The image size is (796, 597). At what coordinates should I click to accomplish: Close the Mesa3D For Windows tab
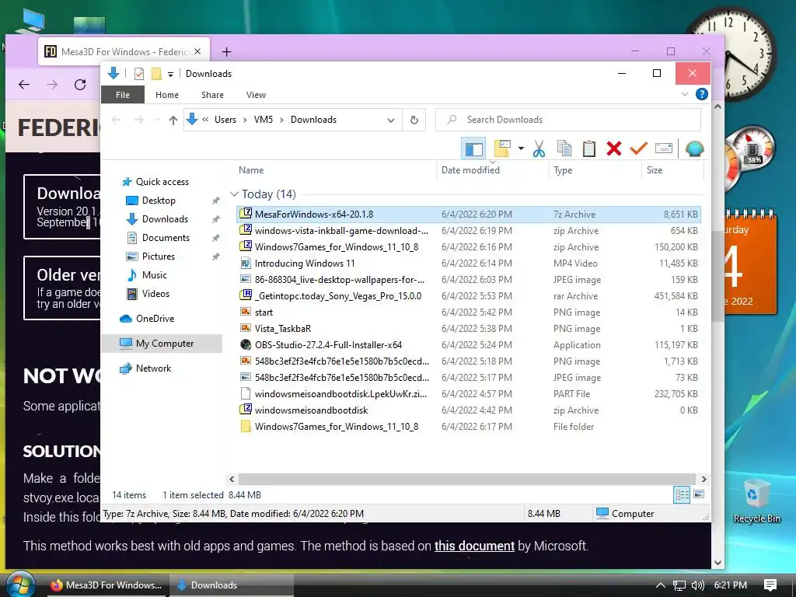click(197, 52)
